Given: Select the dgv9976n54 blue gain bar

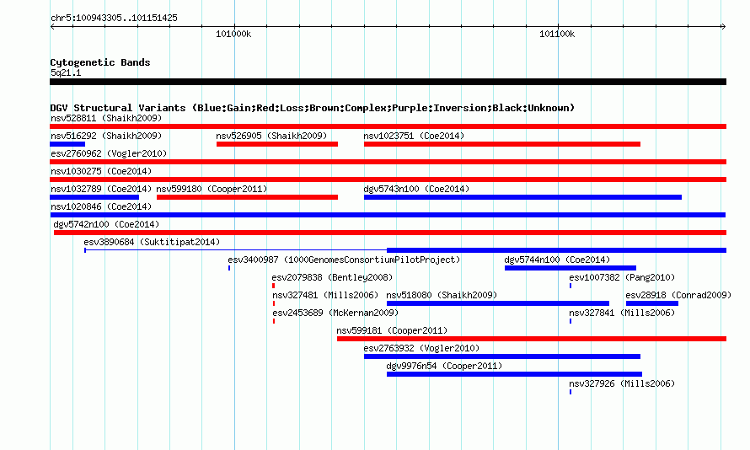Looking at the screenshot, I should click(514, 374).
